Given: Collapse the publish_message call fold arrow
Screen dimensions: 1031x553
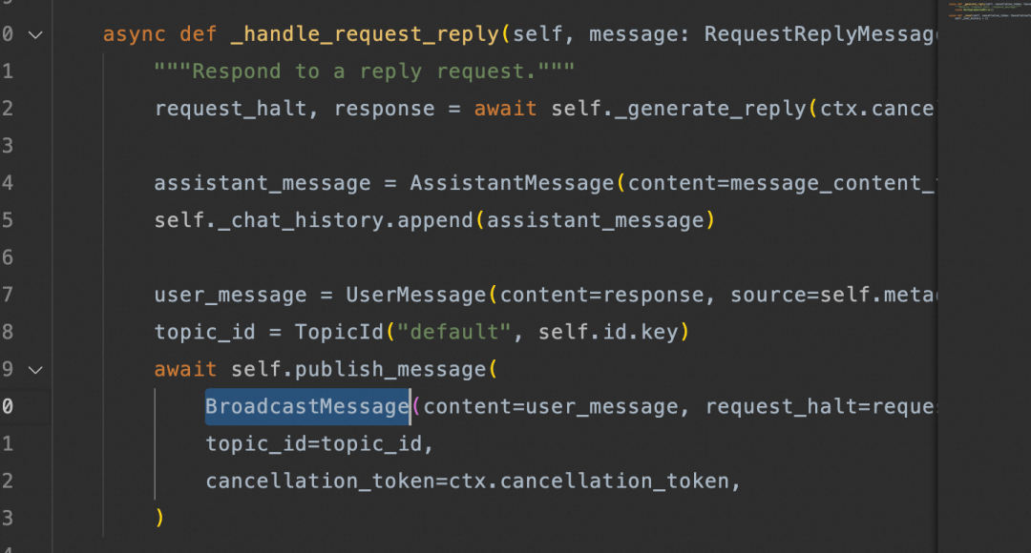Looking at the screenshot, I should coord(35,369).
